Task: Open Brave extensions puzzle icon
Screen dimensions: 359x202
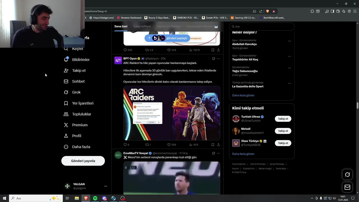Action: (312, 11)
